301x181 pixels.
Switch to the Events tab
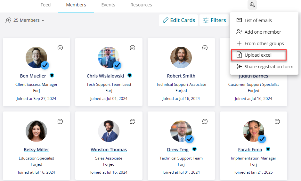pyautogui.click(x=108, y=5)
